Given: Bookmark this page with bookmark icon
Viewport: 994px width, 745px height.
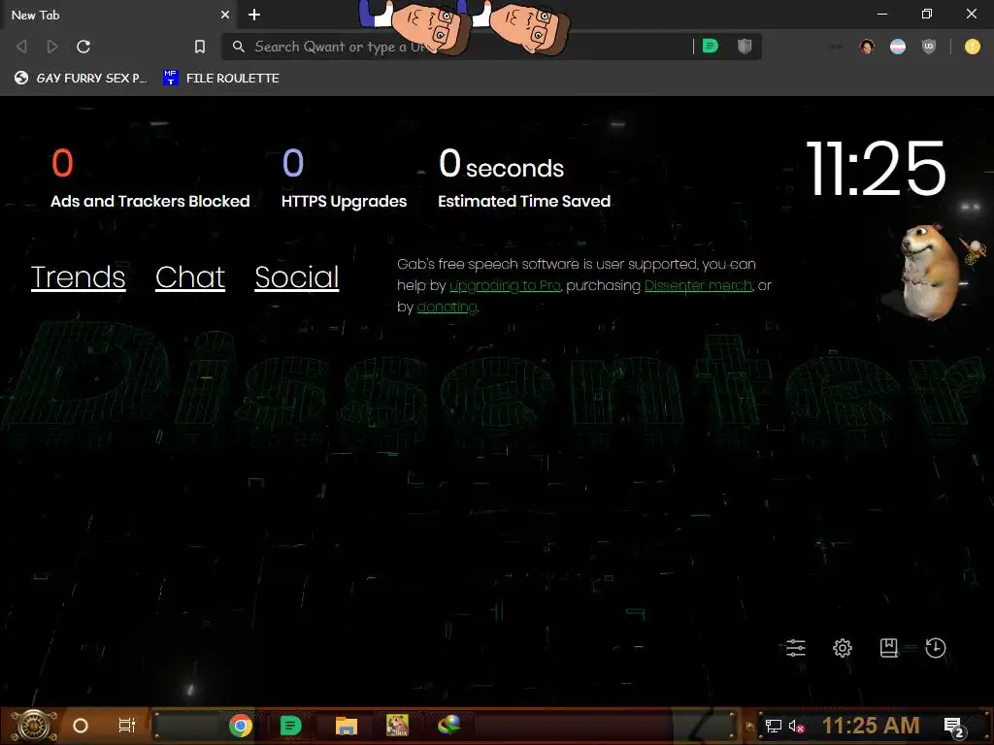Looking at the screenshot, I should (x=200, y=47).
